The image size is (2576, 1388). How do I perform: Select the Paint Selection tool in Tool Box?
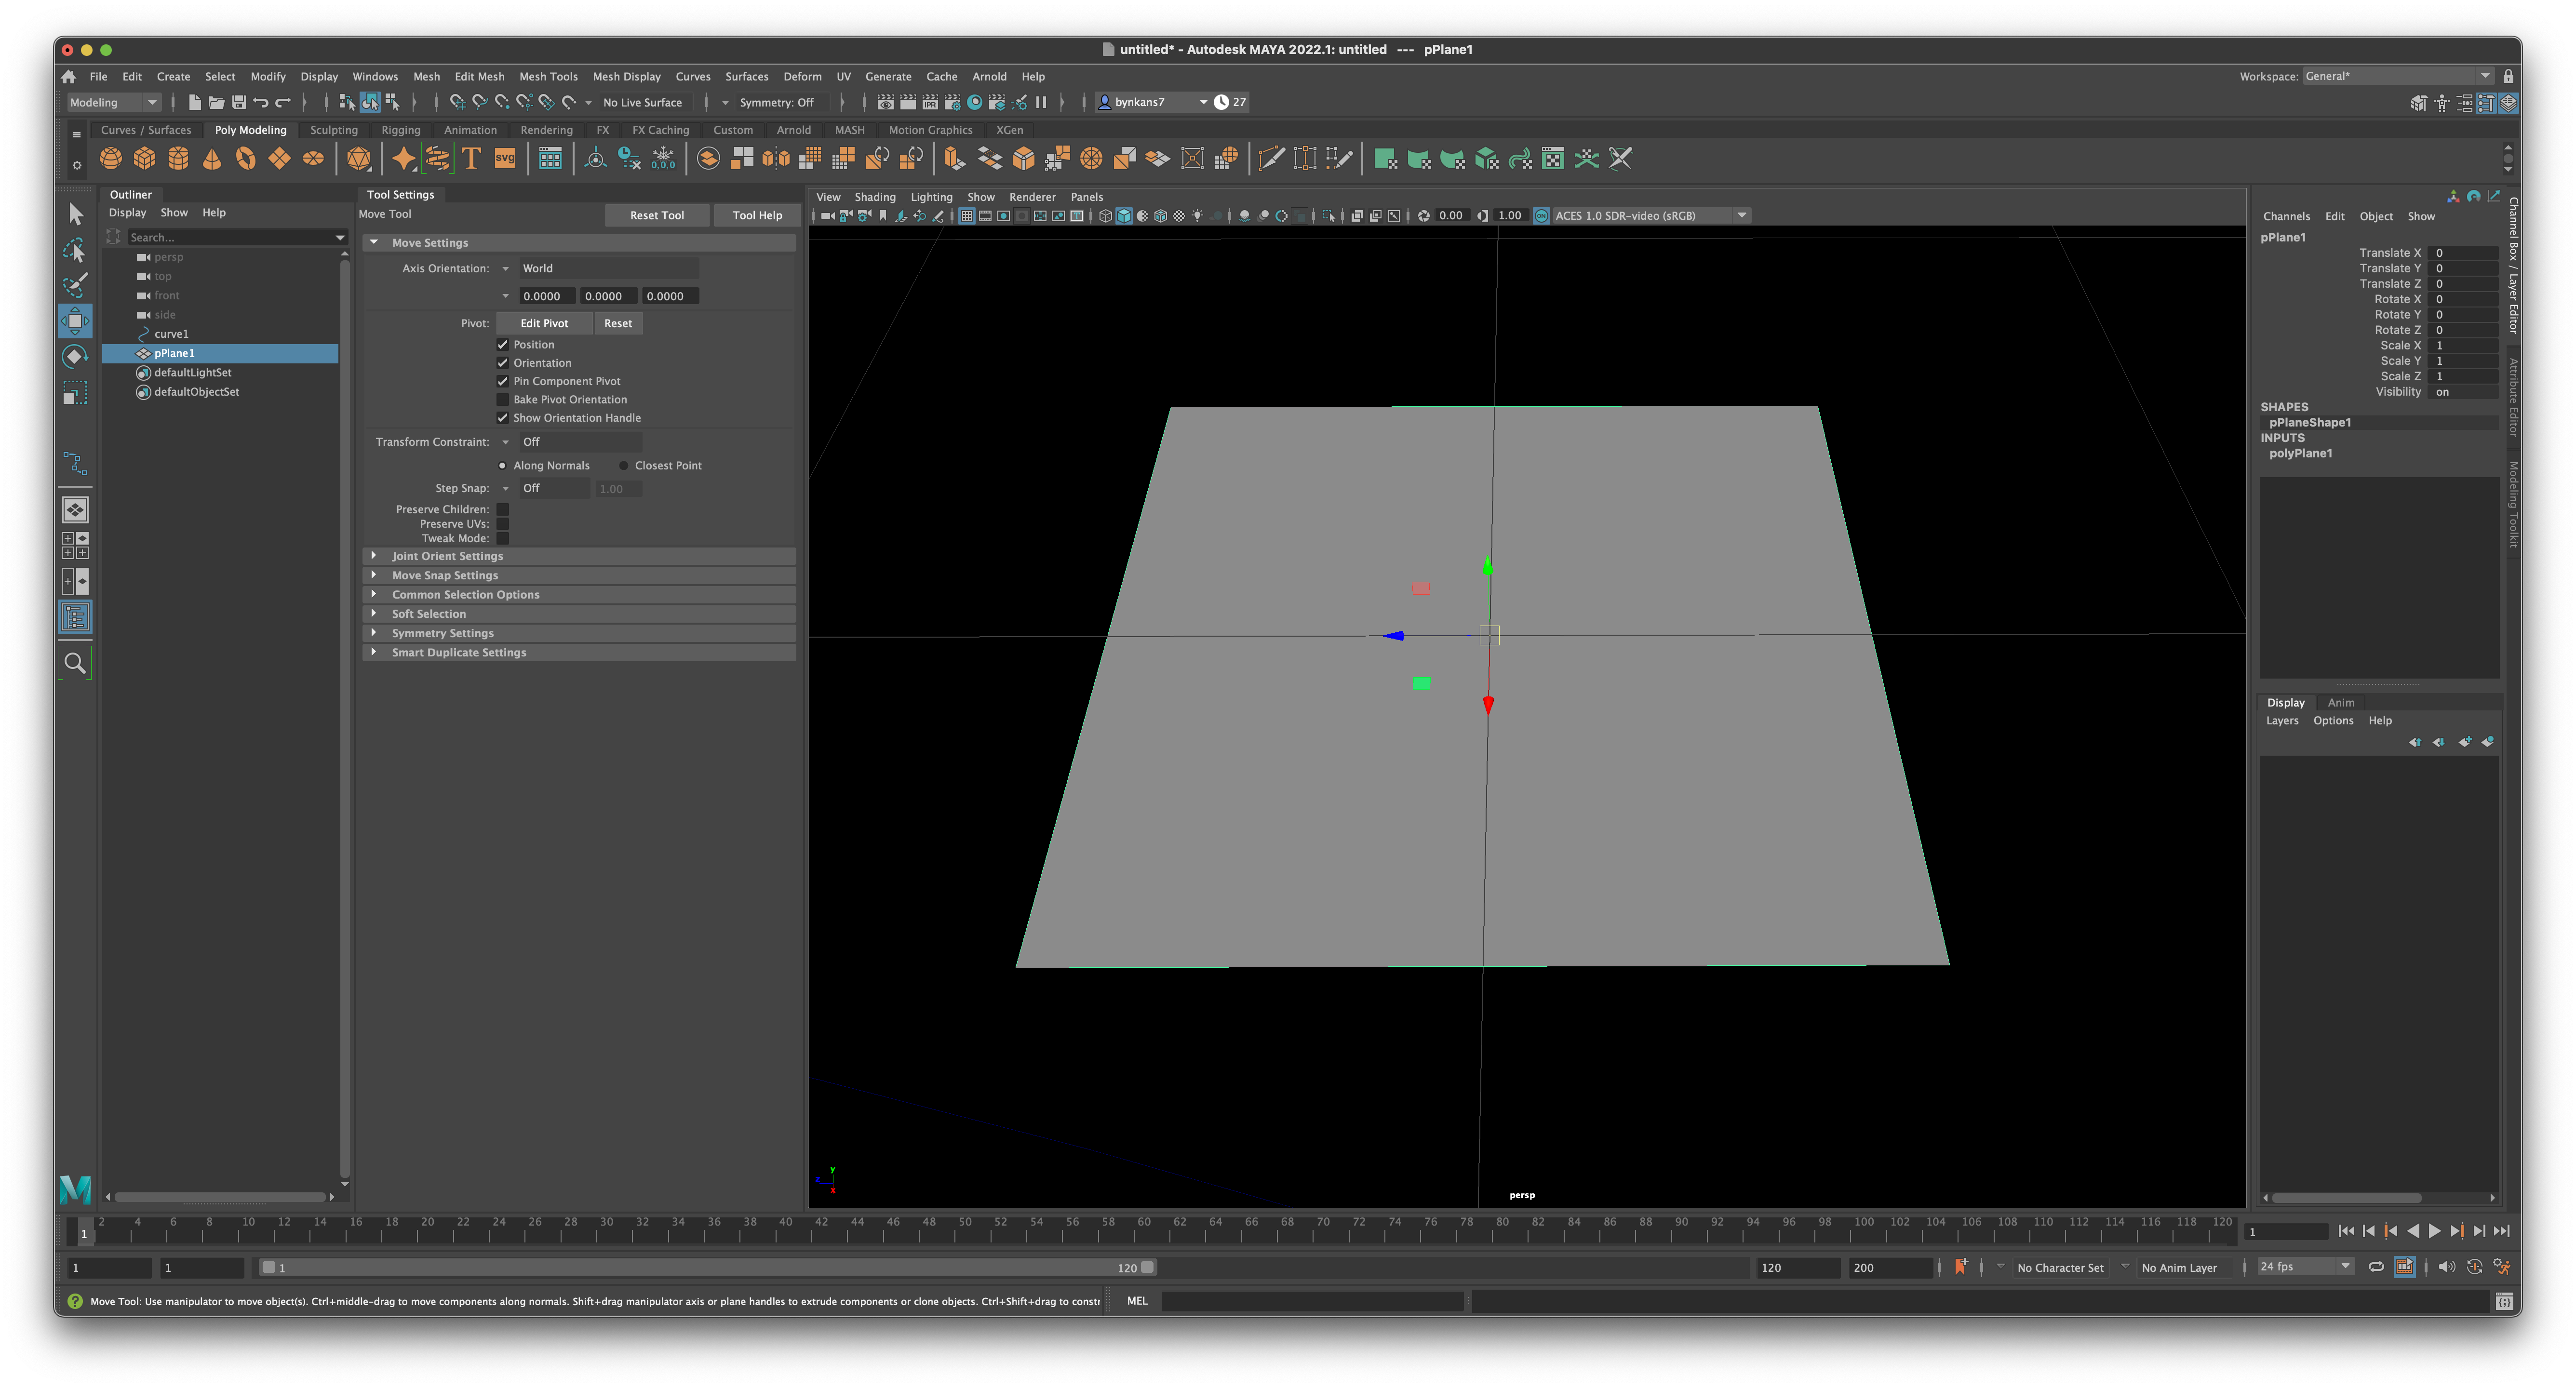pyautogui.click(x=75, y=285)
